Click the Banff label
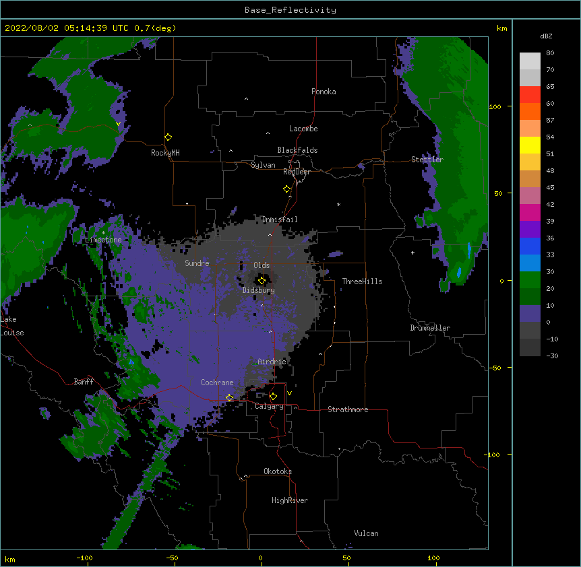The width and height of the screenshot is (581, 567). click(84, 382)
